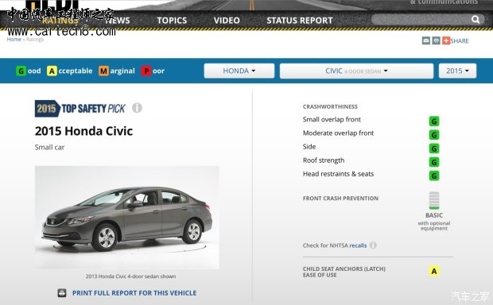Image resolution: width=493 pixels, height=305 pixels.
Task: Click the Roof strength G rating badge
Action: (x=434, y=162)
